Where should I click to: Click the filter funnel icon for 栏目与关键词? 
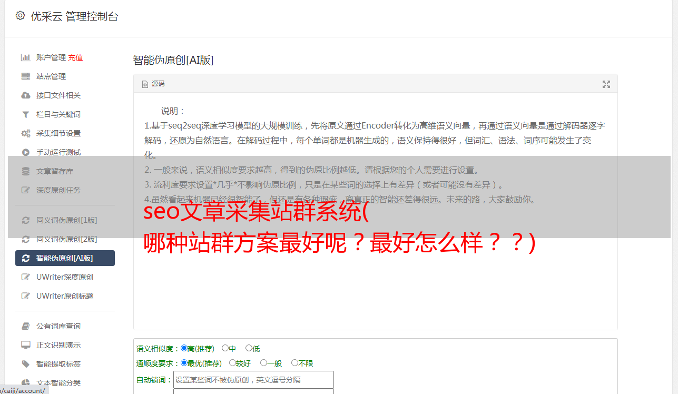point(25,114)
